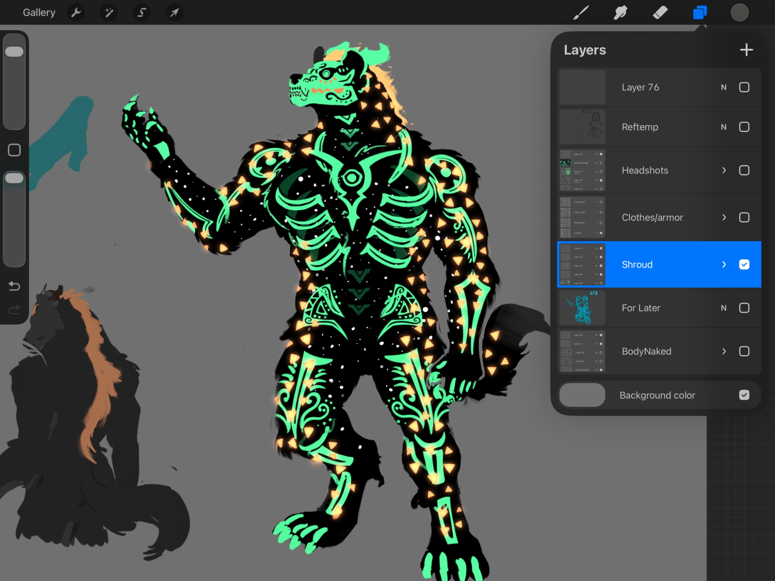This screenshot has width=775, height=581.
Task: Close the Layers panel via the Layers icon
Action: coord(700,12)
